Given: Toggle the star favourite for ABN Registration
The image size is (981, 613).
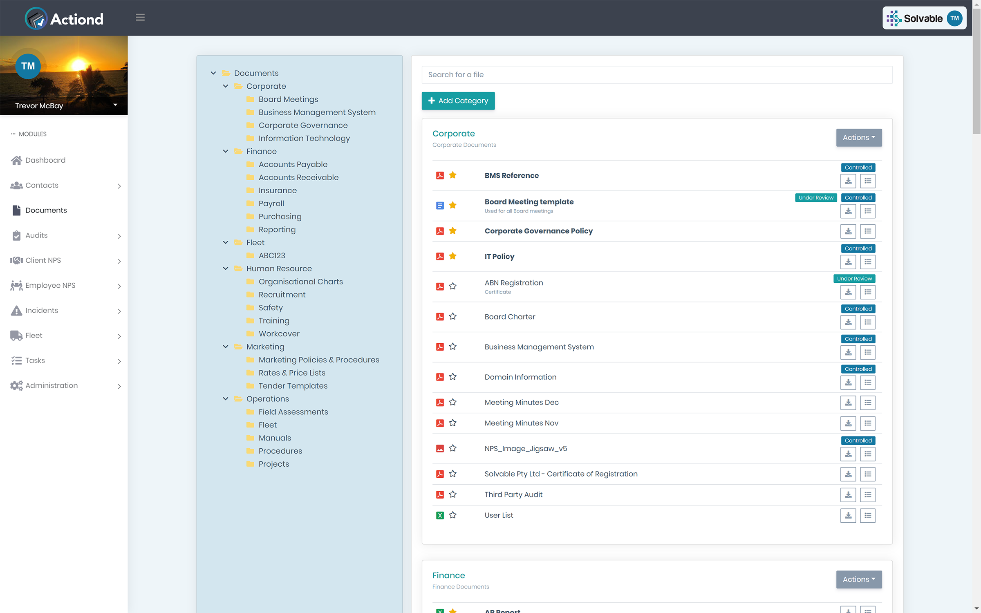Looking at the screenshot, I should [453, 286].
